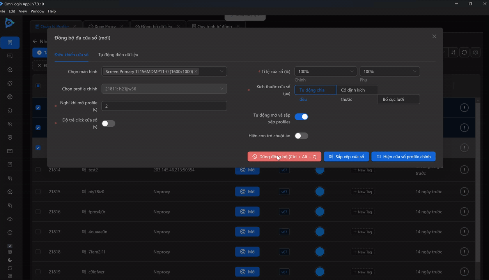Open the Window menu in menu bar

click(x=37, y=11)
